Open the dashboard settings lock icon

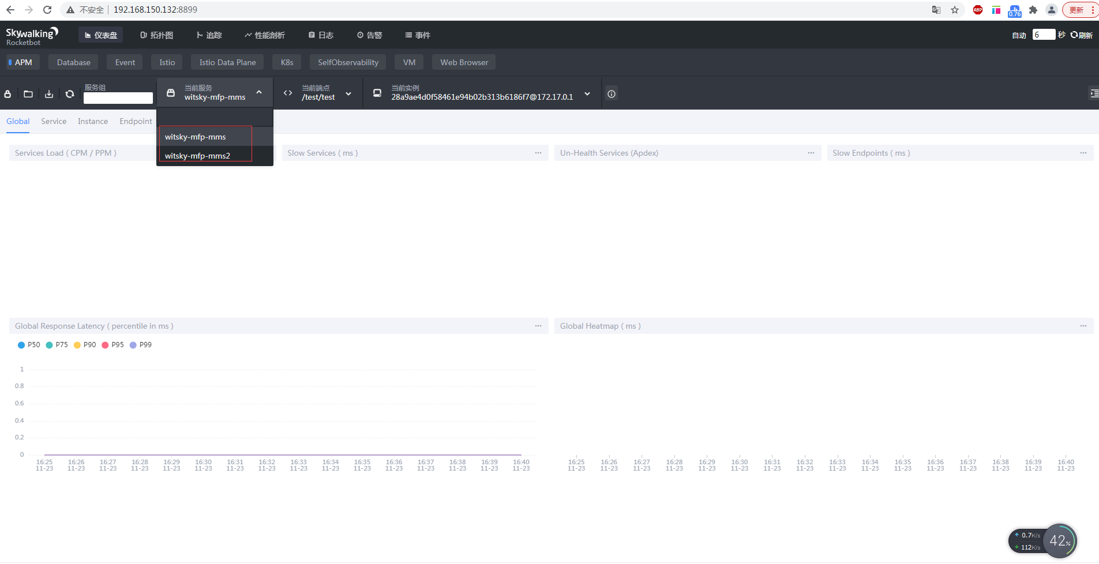(7, 94)
